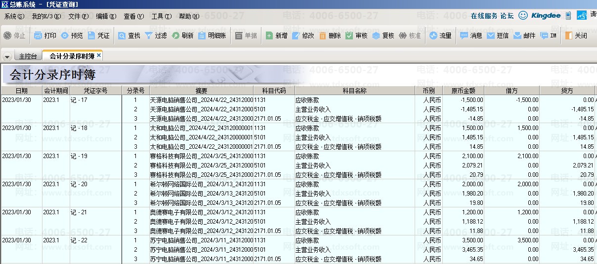Click the 审核 audit icon

click(x=349, y=35)
